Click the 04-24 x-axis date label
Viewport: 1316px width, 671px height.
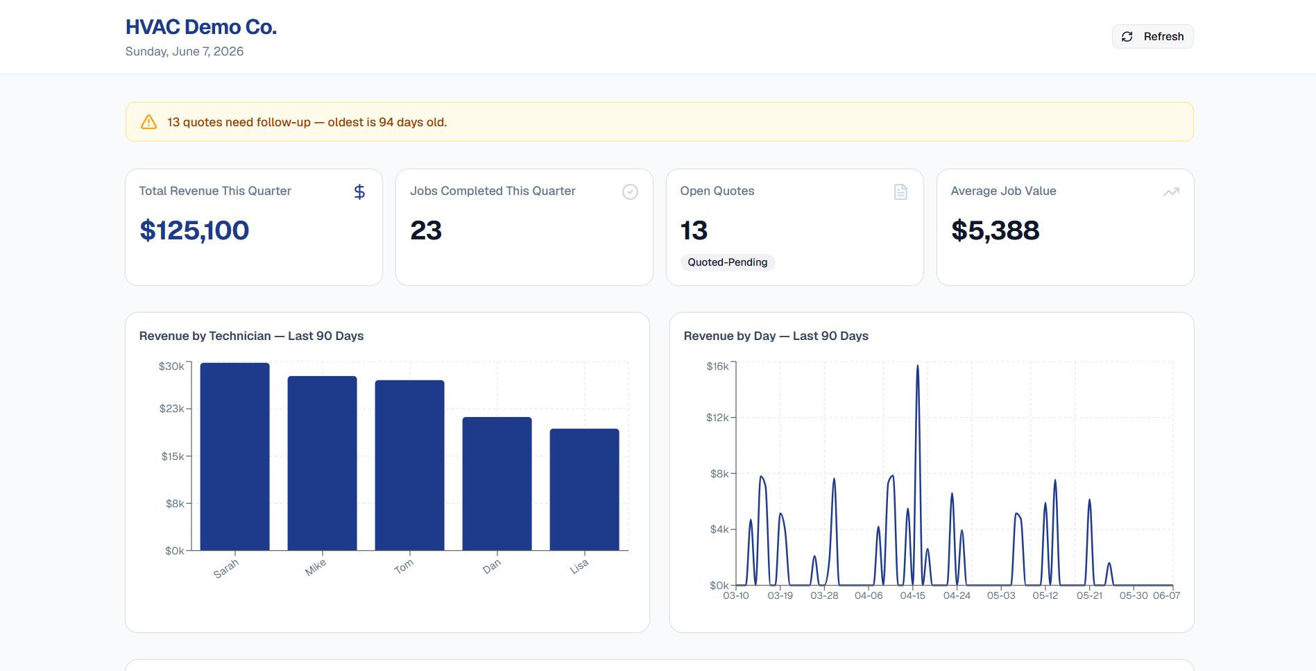coord(957,596)
